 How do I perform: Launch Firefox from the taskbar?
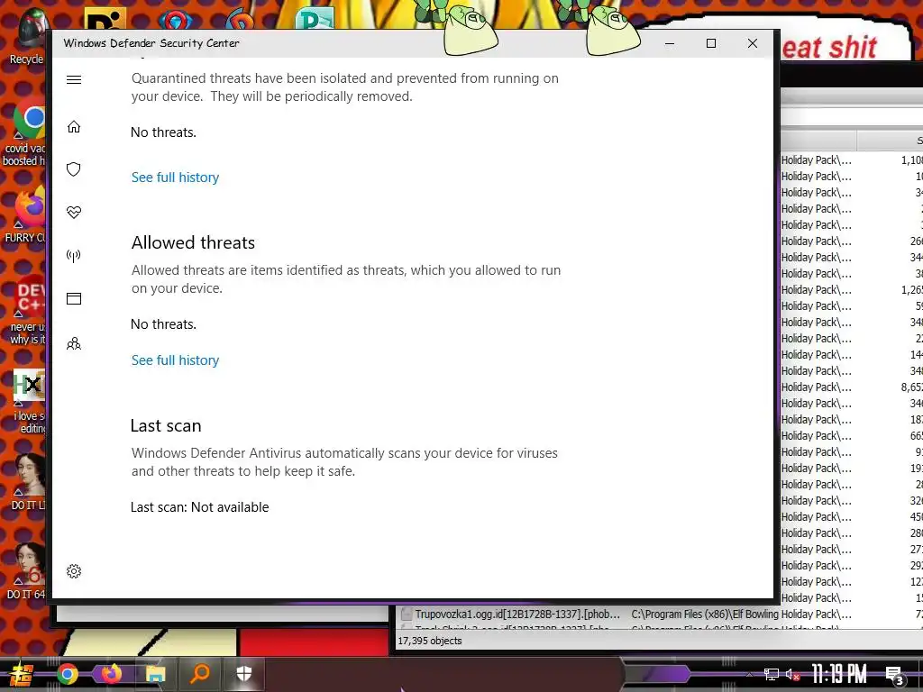pos(111,674)
